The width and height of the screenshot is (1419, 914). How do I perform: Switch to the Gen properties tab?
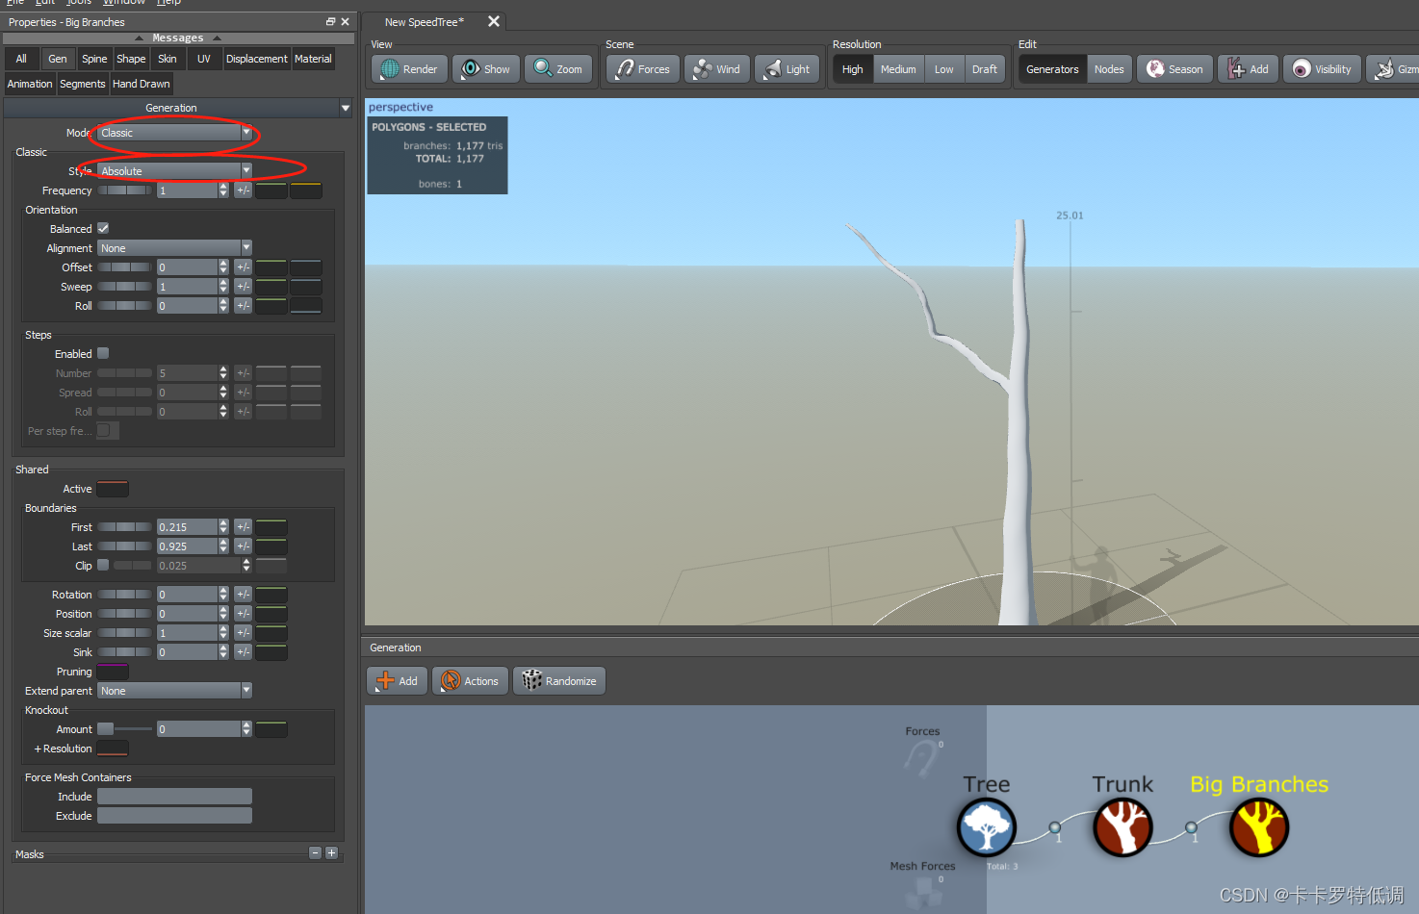[58, 59]
